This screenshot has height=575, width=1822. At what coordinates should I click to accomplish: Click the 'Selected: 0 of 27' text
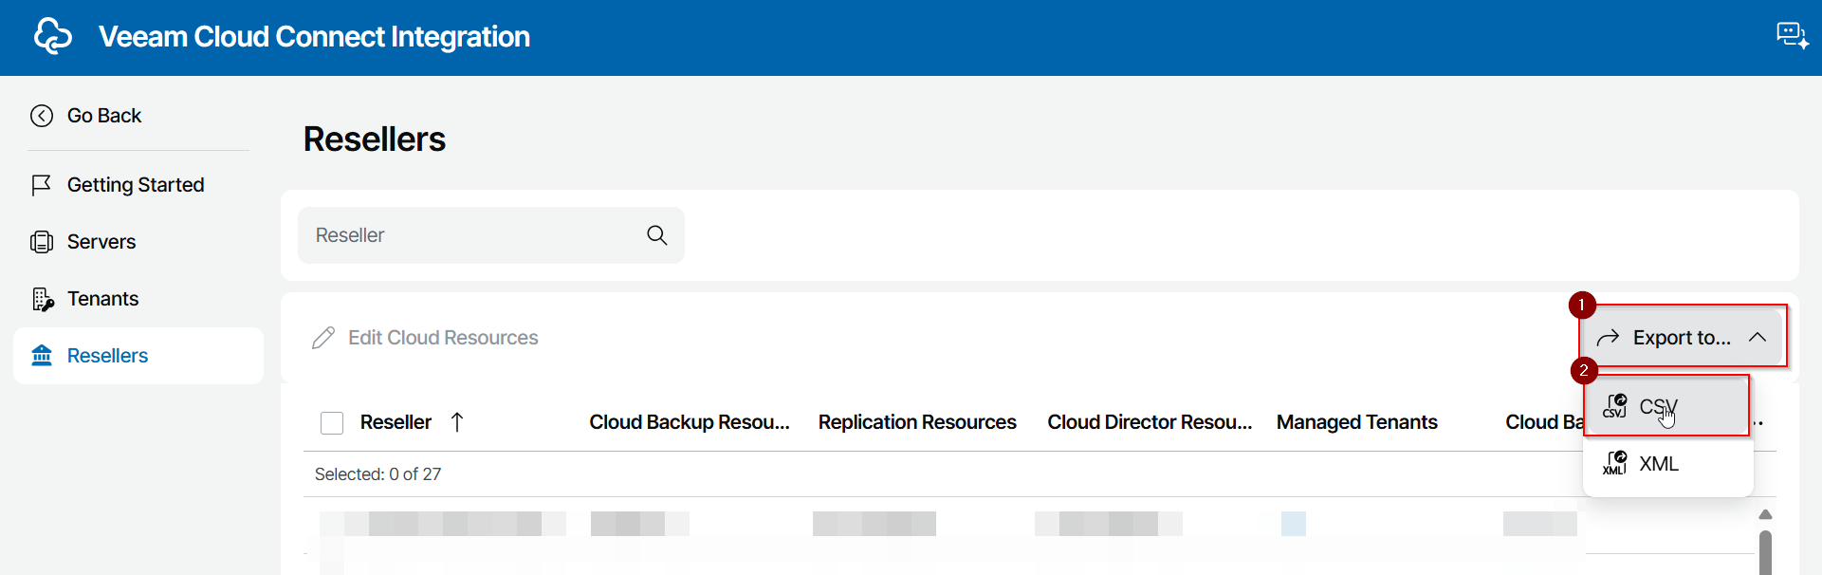377,474
